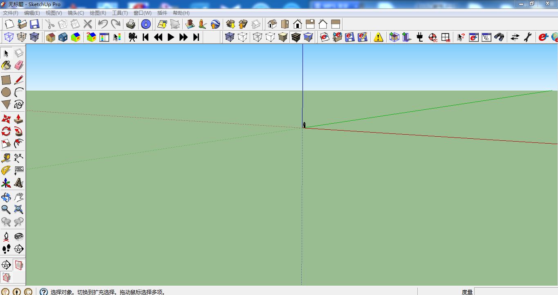This screenshot has width=558, height=295.
Task: Toggle X-ray transparency mode
Action: click(230, 37)
